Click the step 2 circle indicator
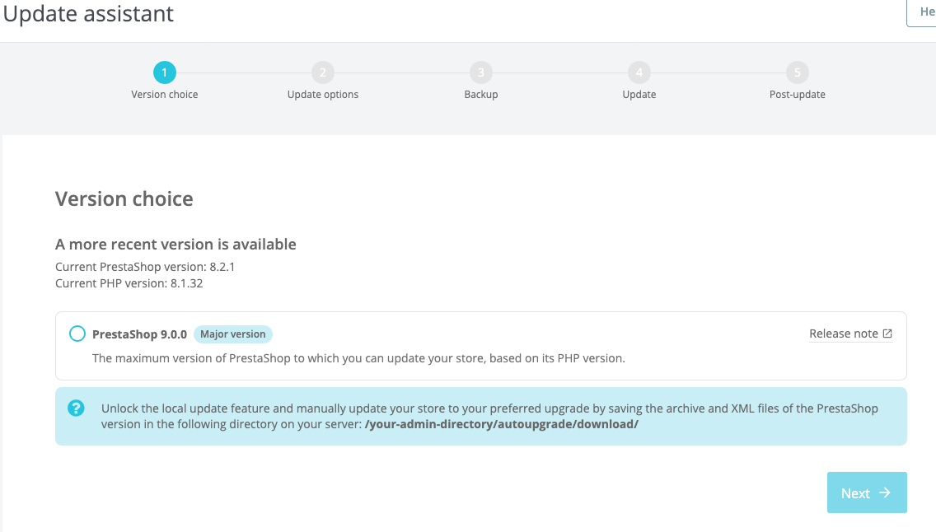The image size is (936, 532). (x=323, y=72)
